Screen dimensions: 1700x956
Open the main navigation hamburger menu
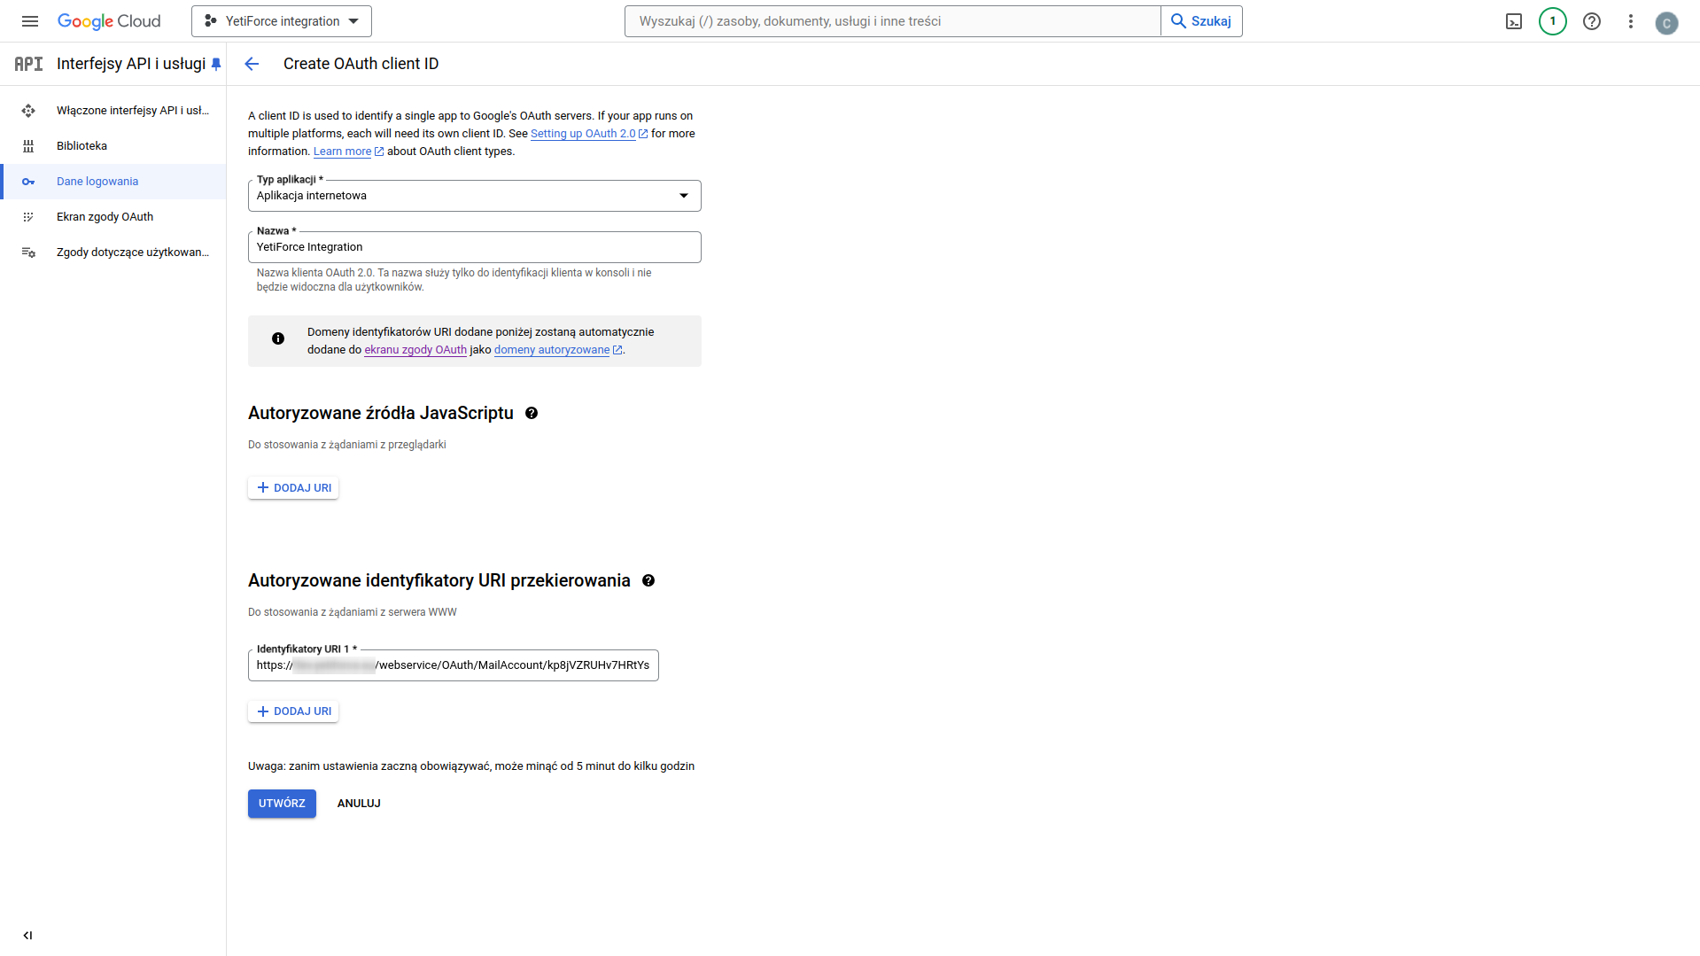pos(30,21)
